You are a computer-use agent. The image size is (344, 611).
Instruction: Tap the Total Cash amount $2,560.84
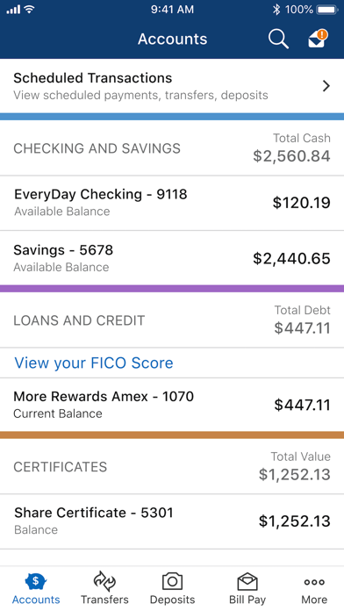click(291, 156)
